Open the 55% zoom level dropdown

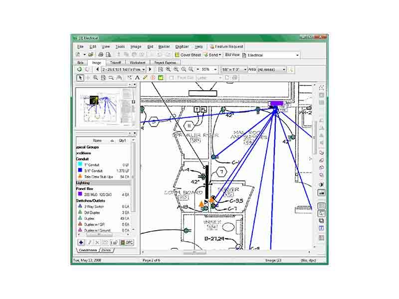point(215,69)
